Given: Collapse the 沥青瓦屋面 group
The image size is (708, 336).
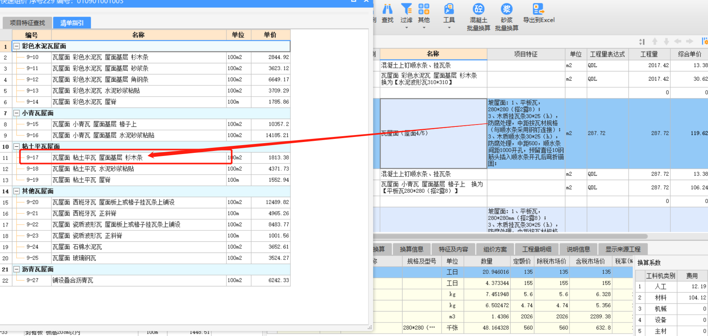Looking at the screenshot, I should coord(17,269).
